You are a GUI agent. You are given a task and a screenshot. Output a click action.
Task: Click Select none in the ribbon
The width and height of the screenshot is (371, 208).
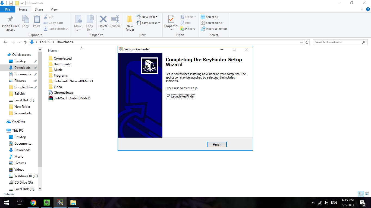[x=212, y=23]
